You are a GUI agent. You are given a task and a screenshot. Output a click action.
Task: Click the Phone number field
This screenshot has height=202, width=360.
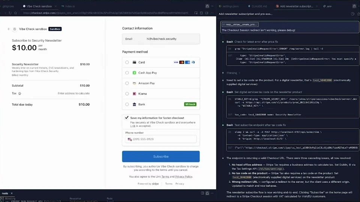(x=161, y=139)
